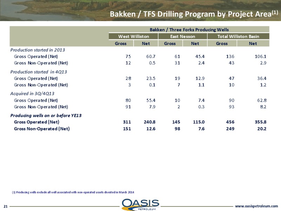Image resolution: width=281 pixels, height=211 pixels.
Task: Select the bold value 355.8
Action: click(x=261, y=122)
